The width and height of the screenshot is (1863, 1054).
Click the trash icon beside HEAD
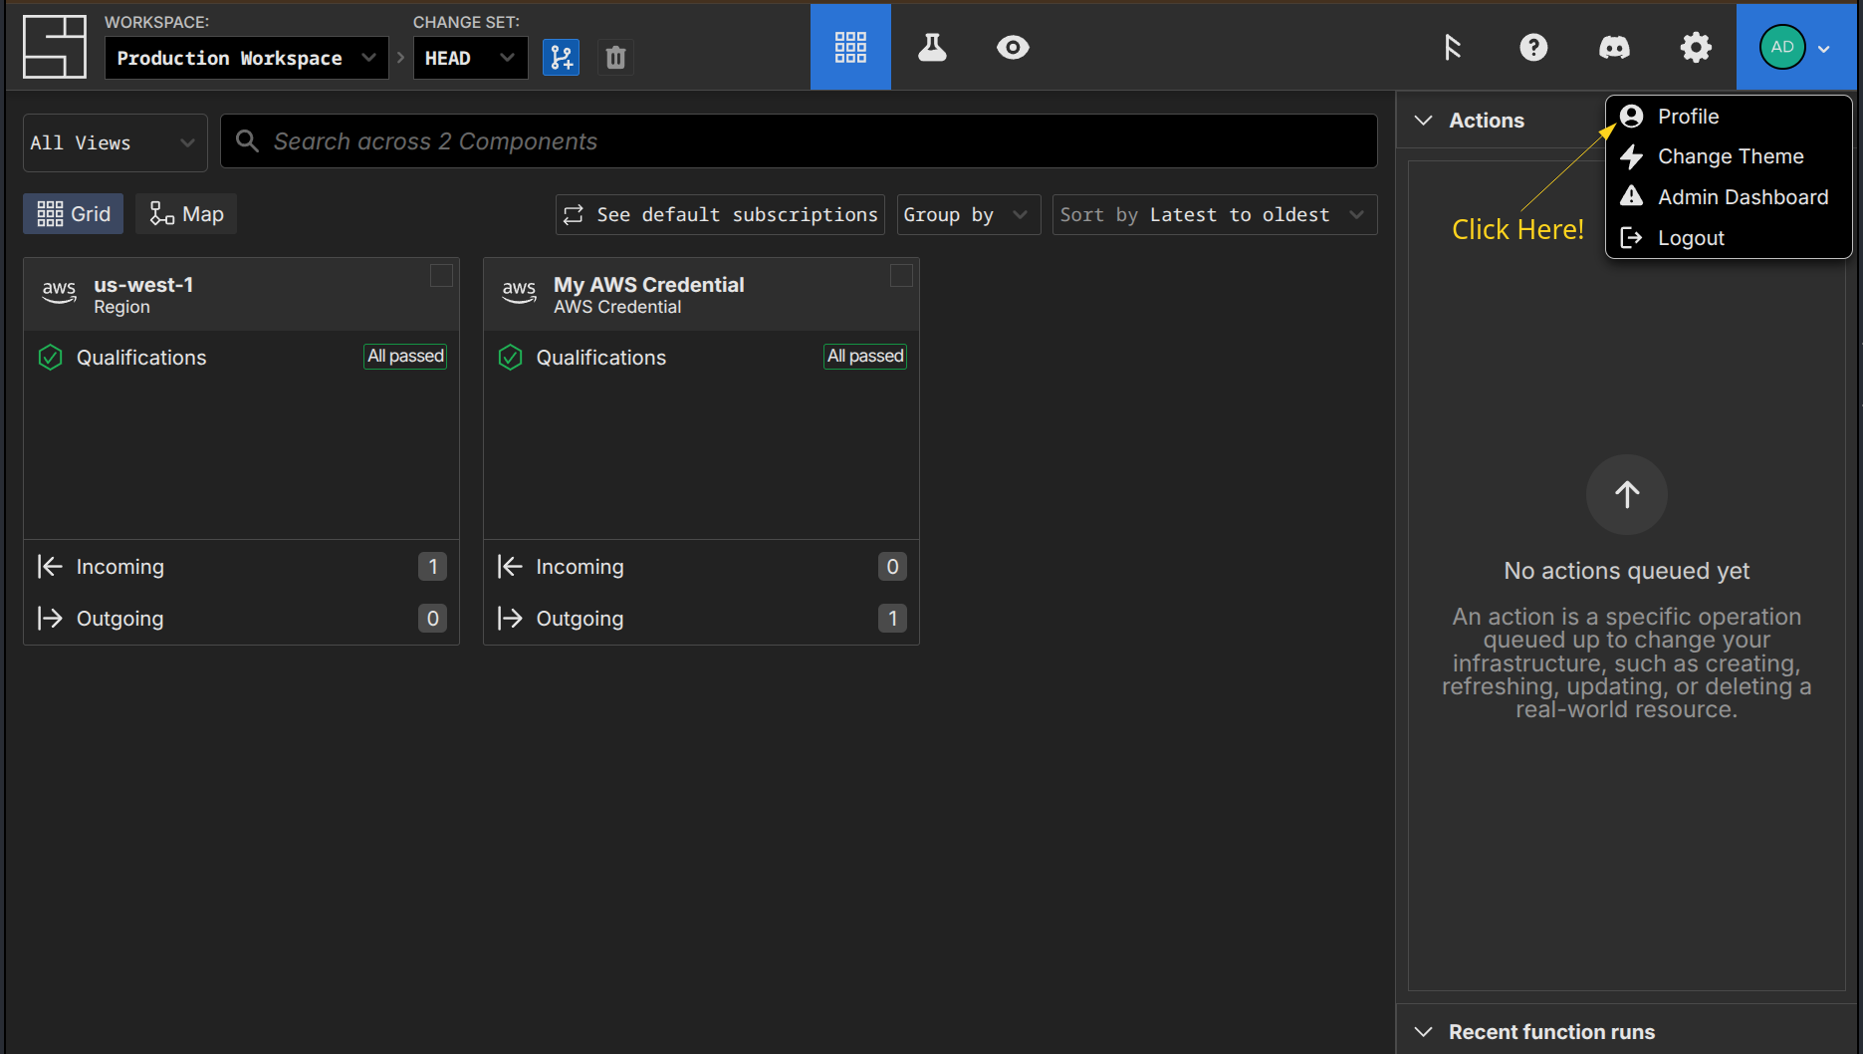(615, 58)
